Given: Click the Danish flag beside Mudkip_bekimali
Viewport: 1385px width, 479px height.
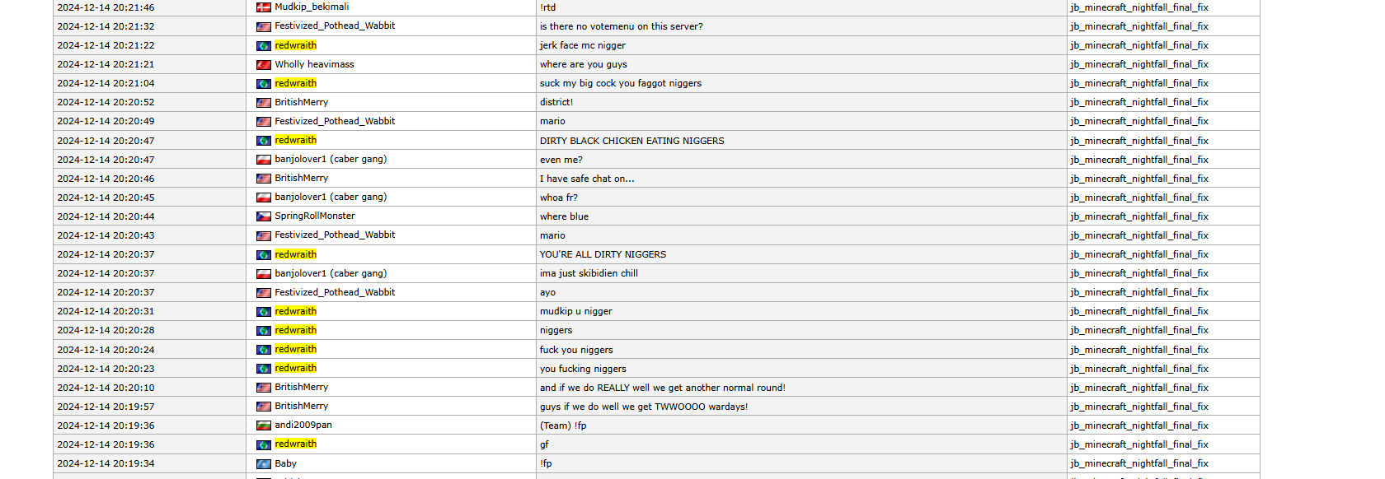Looking at the screenshot, I should coord(264,7).
